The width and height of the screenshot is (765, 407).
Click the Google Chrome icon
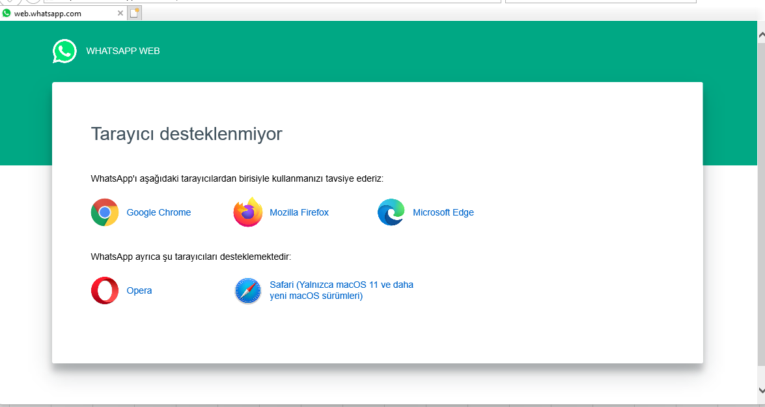[105, 212]
